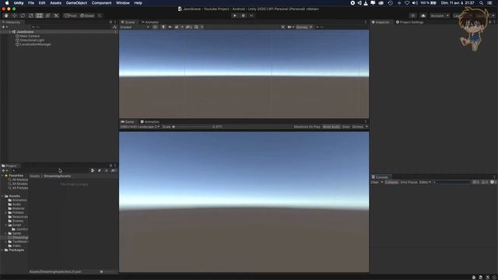Open the cloud services icon
Viewport: 498px width, 280px height.
pyautogui.click(x=423, y=16)
